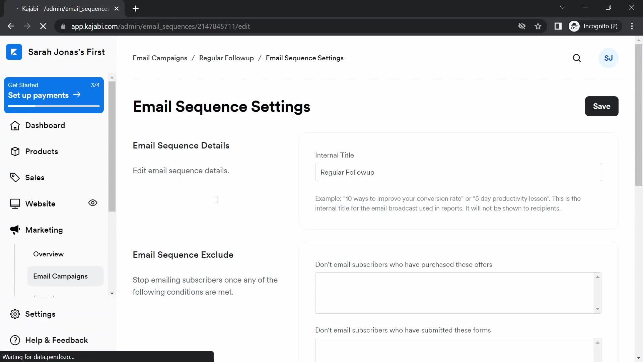Click the Dashboard icon in sidebar

tap(15, 125)
